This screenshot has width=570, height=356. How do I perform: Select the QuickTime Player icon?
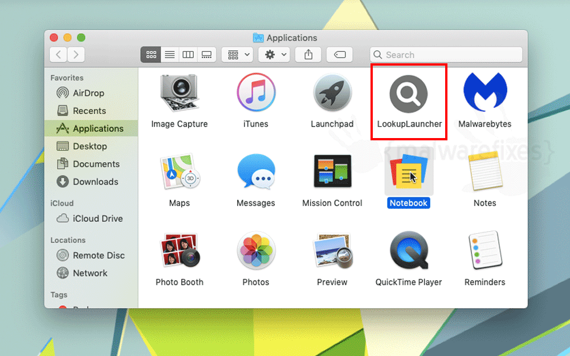[x=409, y=250]
